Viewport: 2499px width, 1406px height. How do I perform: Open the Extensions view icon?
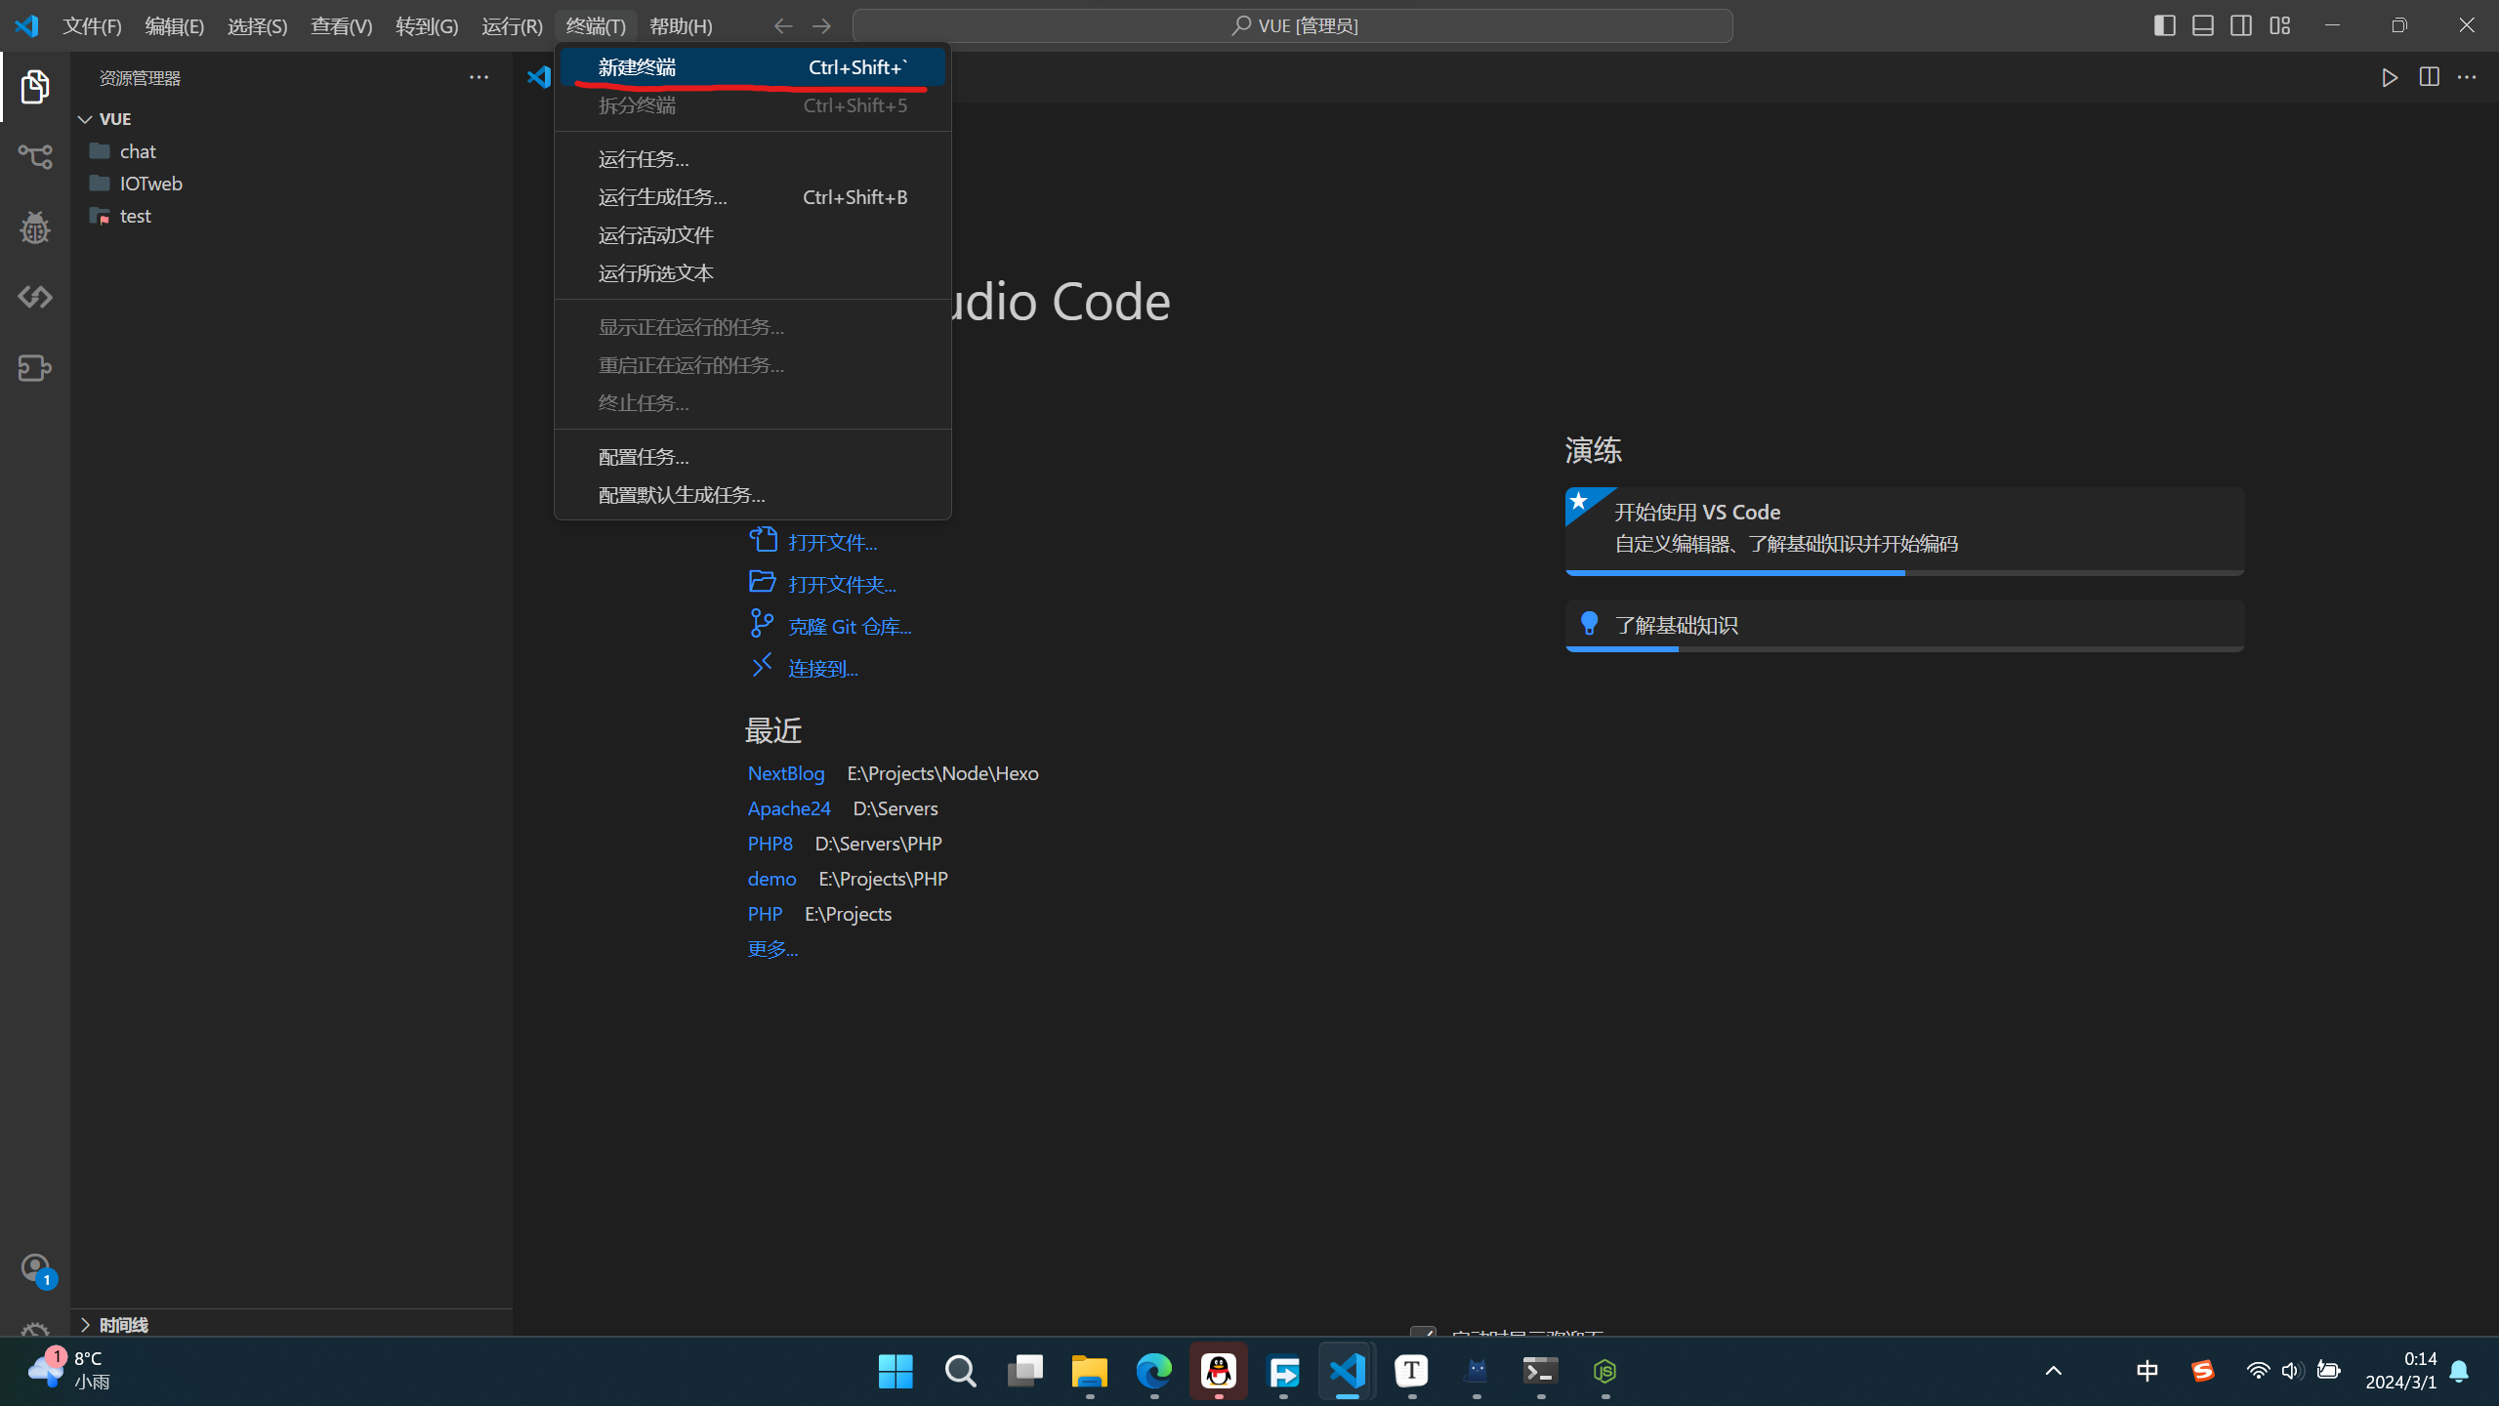coord(35,367)
